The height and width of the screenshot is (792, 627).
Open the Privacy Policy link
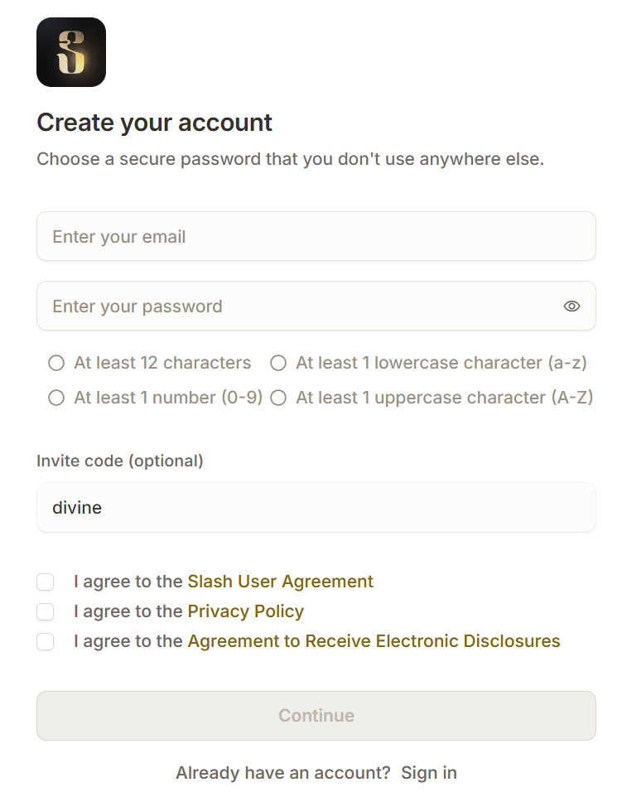pos(245,611)
